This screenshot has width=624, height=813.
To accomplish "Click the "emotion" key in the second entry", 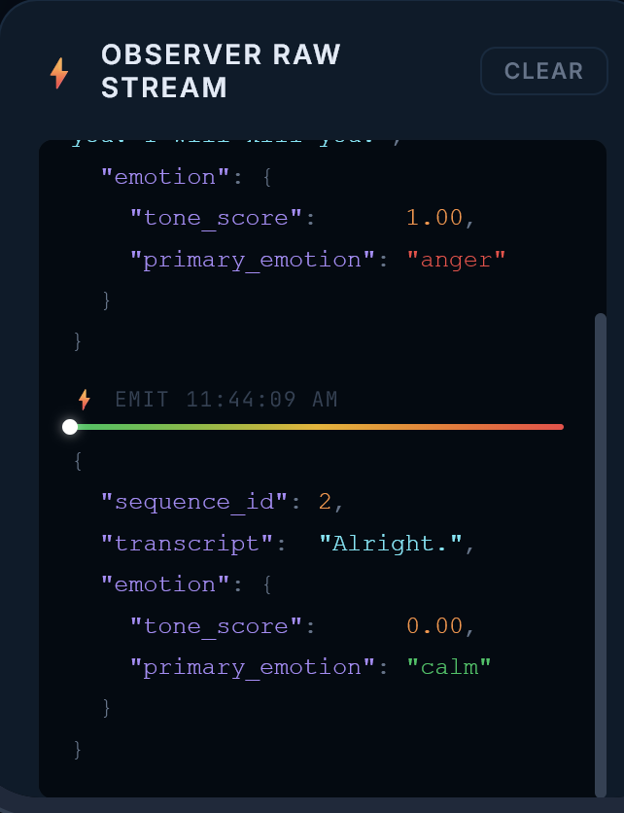I will (165, 584).
